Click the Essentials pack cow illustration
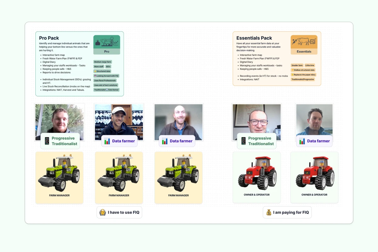The width and height of the screenshot is (378, 252). pos(304,42)
